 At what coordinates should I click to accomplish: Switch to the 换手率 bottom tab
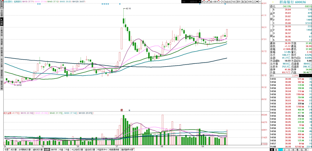click(54, 149)
